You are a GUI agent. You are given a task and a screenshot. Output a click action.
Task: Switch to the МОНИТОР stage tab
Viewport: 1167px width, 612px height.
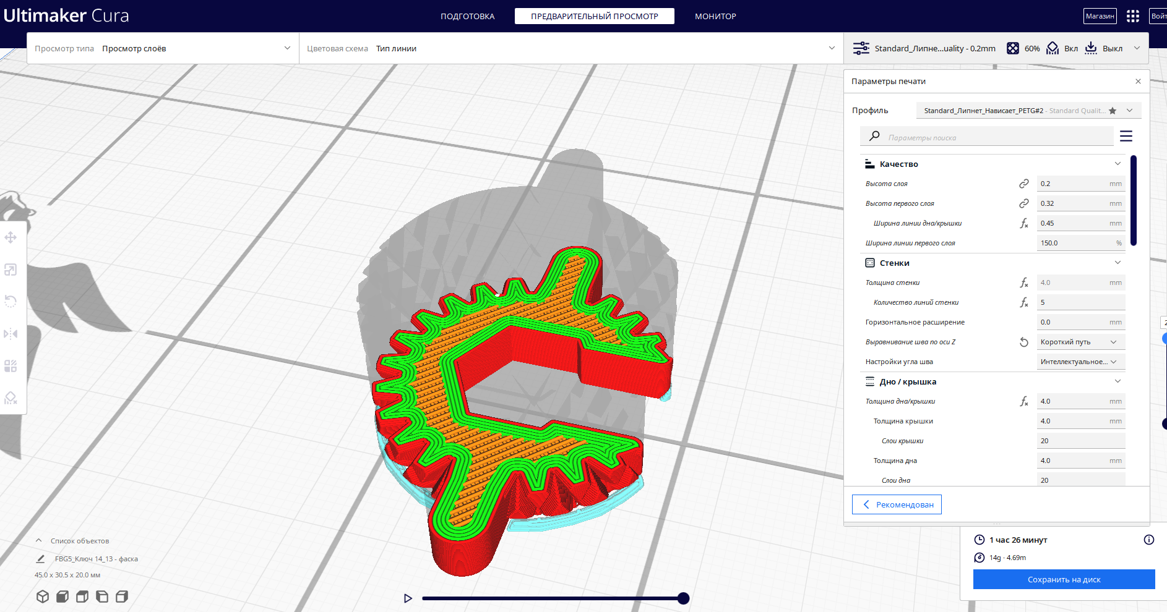pos(715,16)
